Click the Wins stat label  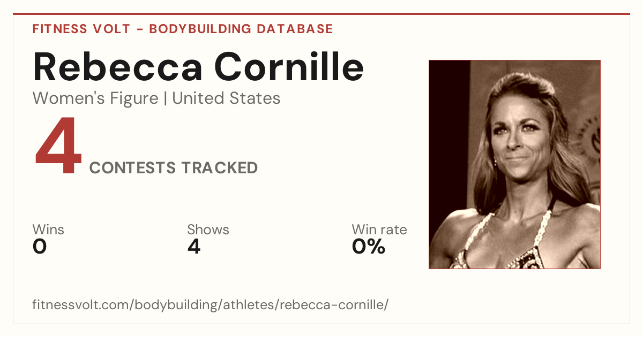pos(48,230)
